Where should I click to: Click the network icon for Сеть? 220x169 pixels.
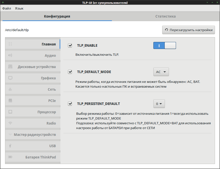[10, 89]
